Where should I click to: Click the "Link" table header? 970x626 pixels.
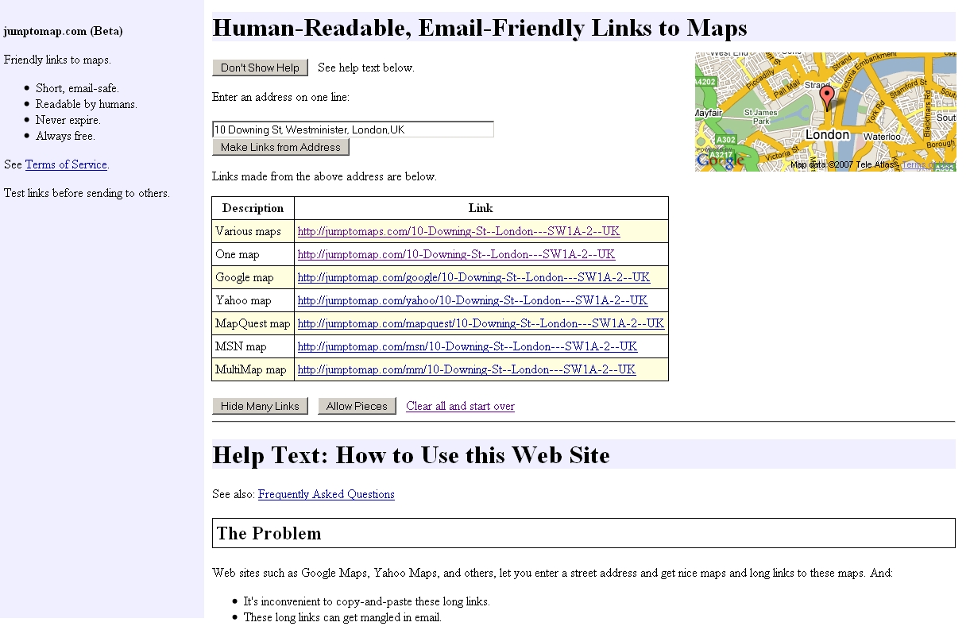481,208
